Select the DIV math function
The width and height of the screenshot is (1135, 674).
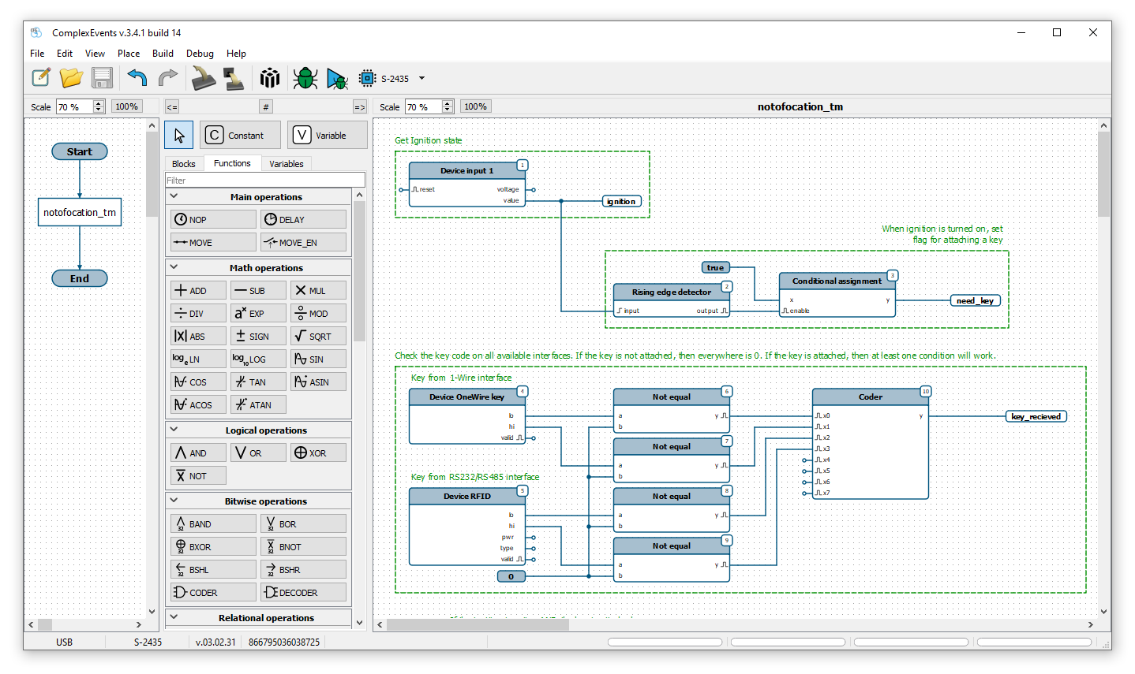coord(198,313)
